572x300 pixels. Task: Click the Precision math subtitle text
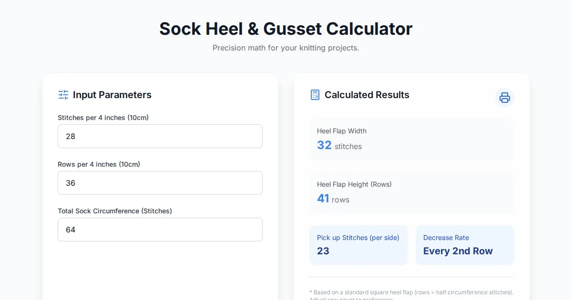point(286,48)
